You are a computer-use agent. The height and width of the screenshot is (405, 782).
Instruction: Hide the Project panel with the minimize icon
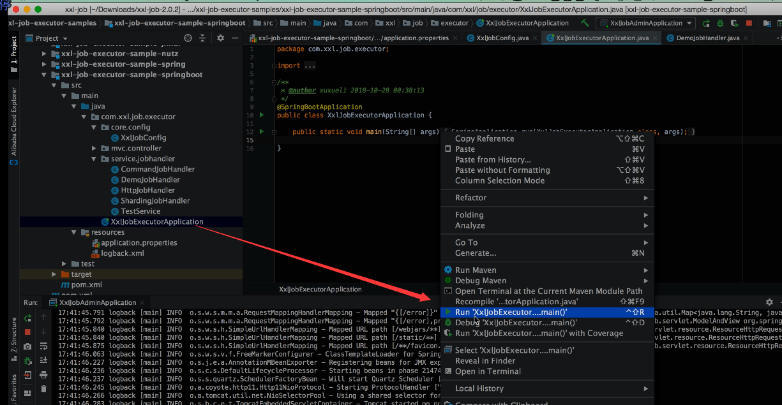tap(234, 38)
